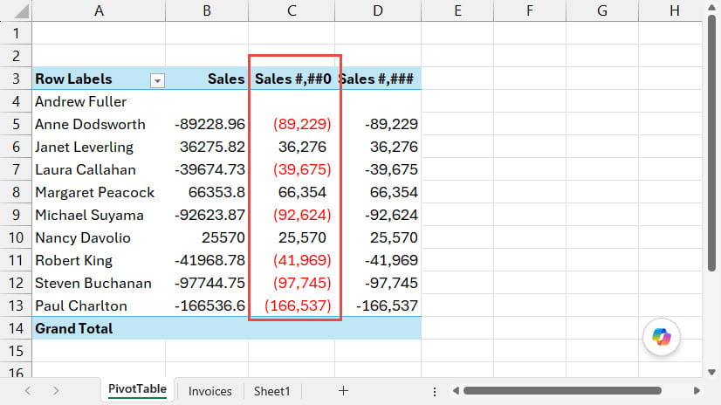Select the Steven Buchanan cell
Screen dimensions: 721x405
coord(99,283)
